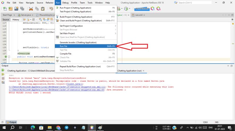Image resolution: width=235 pixels, height=131 pixels.
Task: Open the run.xml:111 error link
Action: 57,87
